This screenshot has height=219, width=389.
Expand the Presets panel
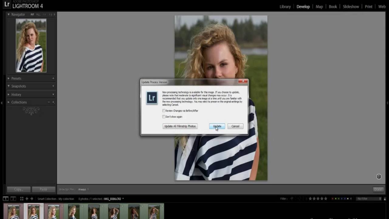point(9,78)
